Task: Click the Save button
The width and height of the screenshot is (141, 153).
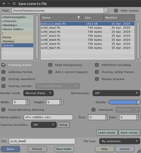Action: (10, 149)
